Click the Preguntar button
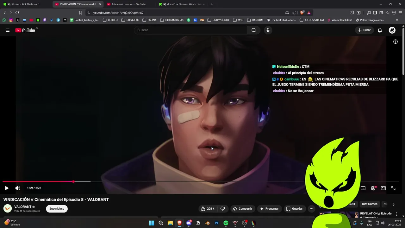This screenshot has height=228, width=405. [x=269, y=209]
